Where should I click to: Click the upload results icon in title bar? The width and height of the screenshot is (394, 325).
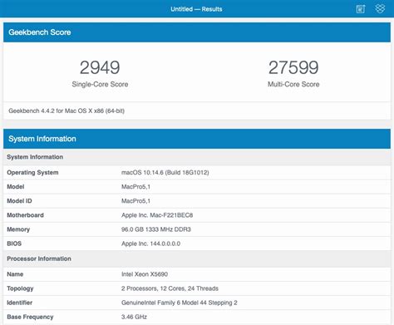(x=361, y=9)
